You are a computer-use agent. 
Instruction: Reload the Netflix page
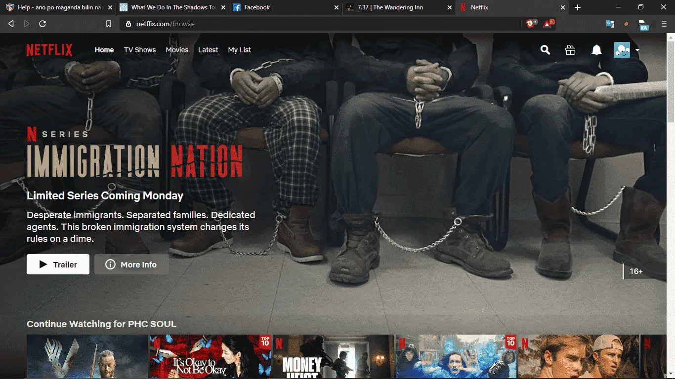[42, 24]
